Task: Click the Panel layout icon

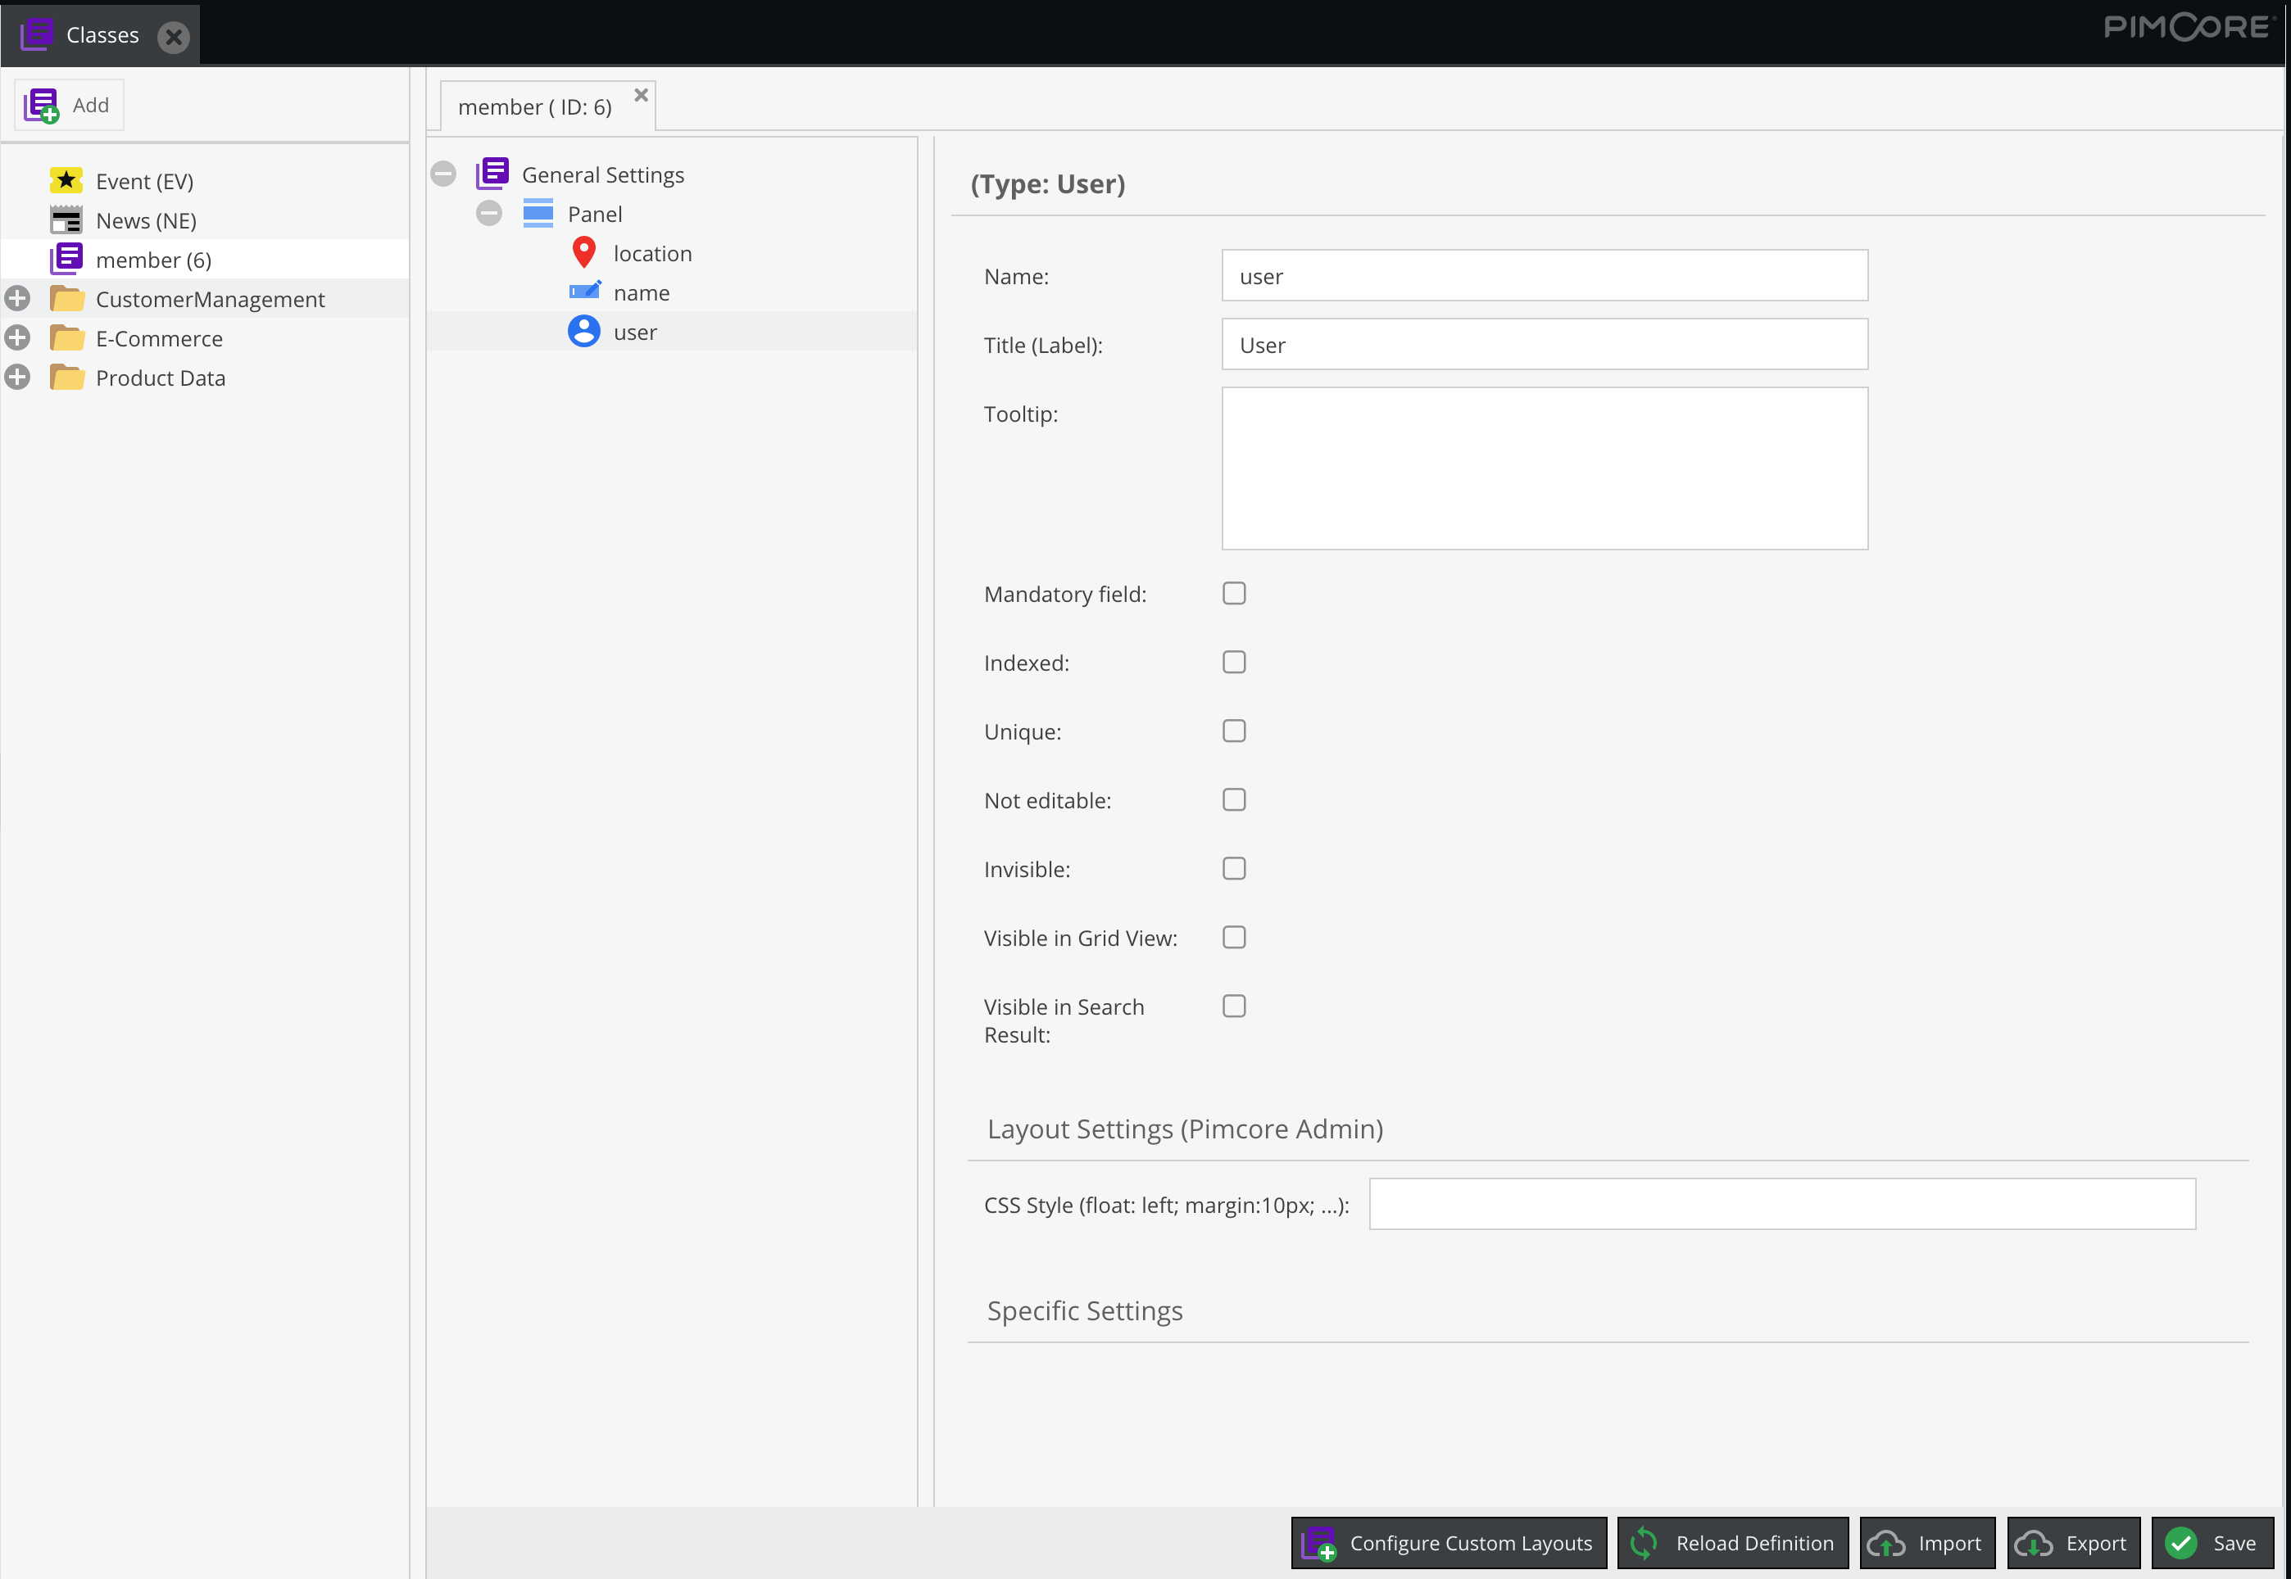Action: point(537,213)
